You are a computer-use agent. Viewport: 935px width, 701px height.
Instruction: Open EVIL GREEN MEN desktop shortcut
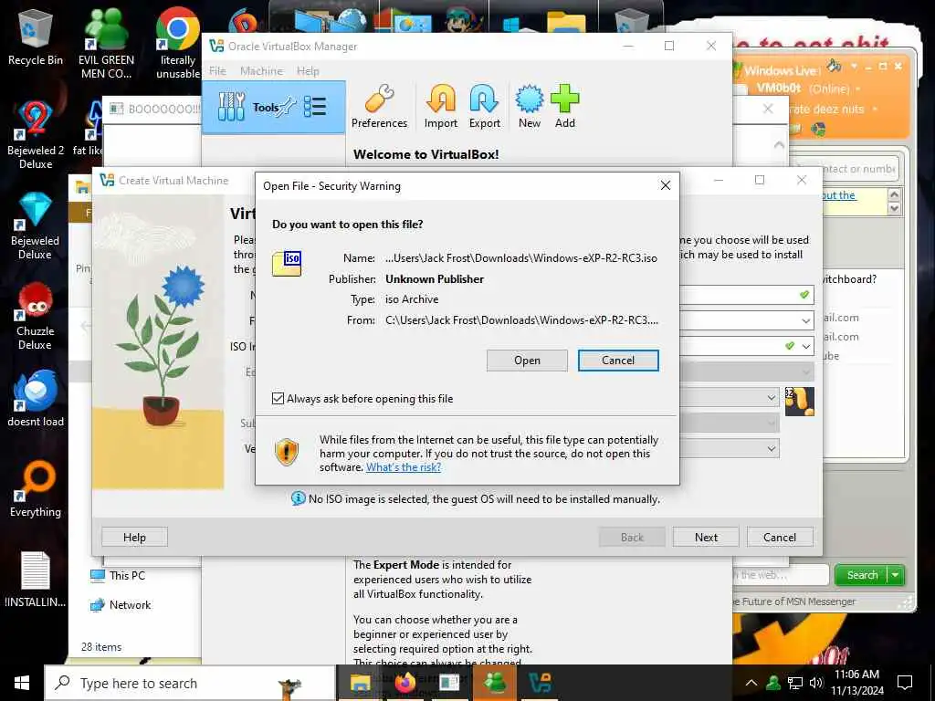106,44
